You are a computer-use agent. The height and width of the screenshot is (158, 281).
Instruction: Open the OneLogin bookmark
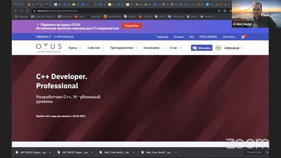pos(94,17)
